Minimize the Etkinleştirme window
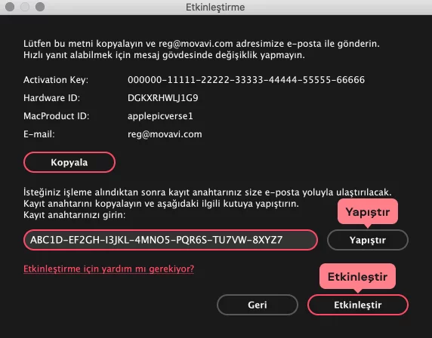 (x=25, y=7)
